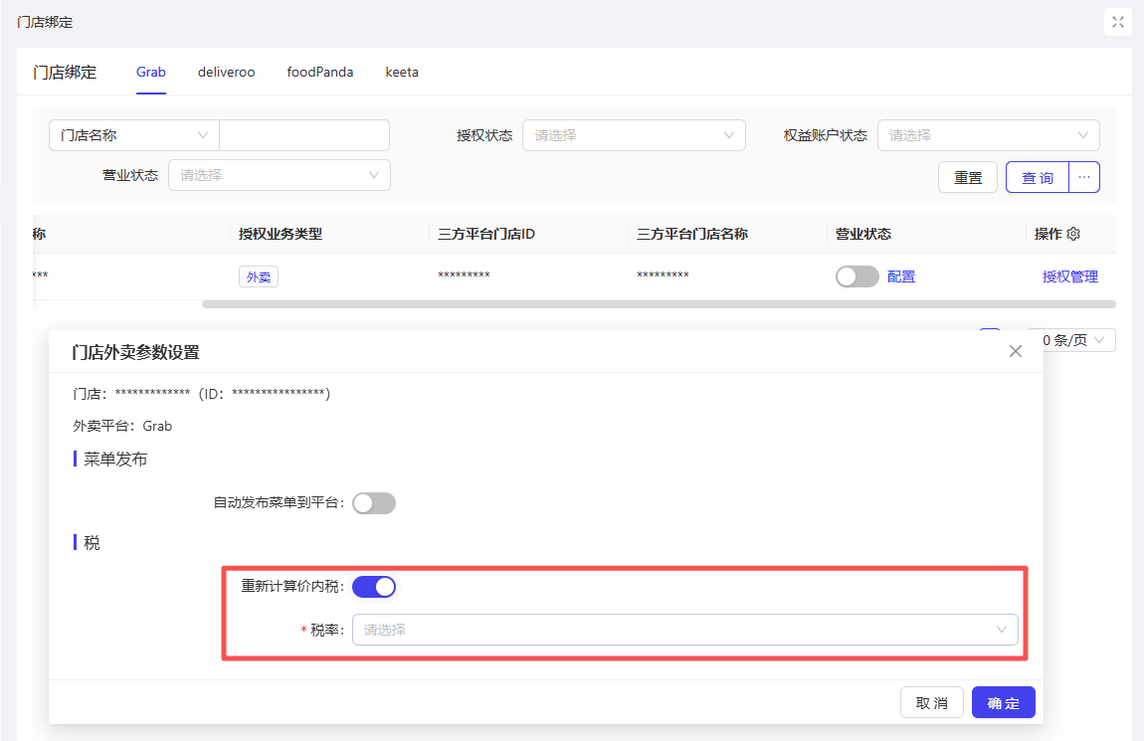Click the 确定 button
The image size is (1144, 741).
1003,703
